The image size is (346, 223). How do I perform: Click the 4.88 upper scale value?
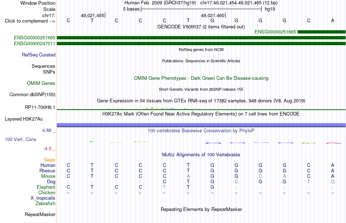click(x=47, y=130)
